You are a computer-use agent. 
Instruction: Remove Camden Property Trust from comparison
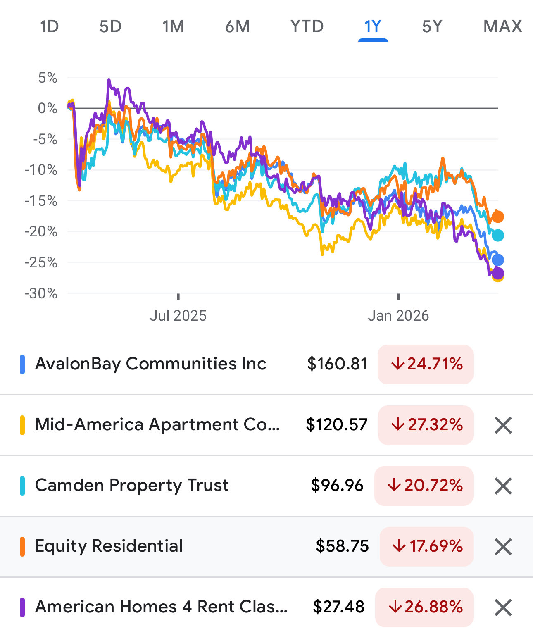pyautogui.click(x=503, y=486)
